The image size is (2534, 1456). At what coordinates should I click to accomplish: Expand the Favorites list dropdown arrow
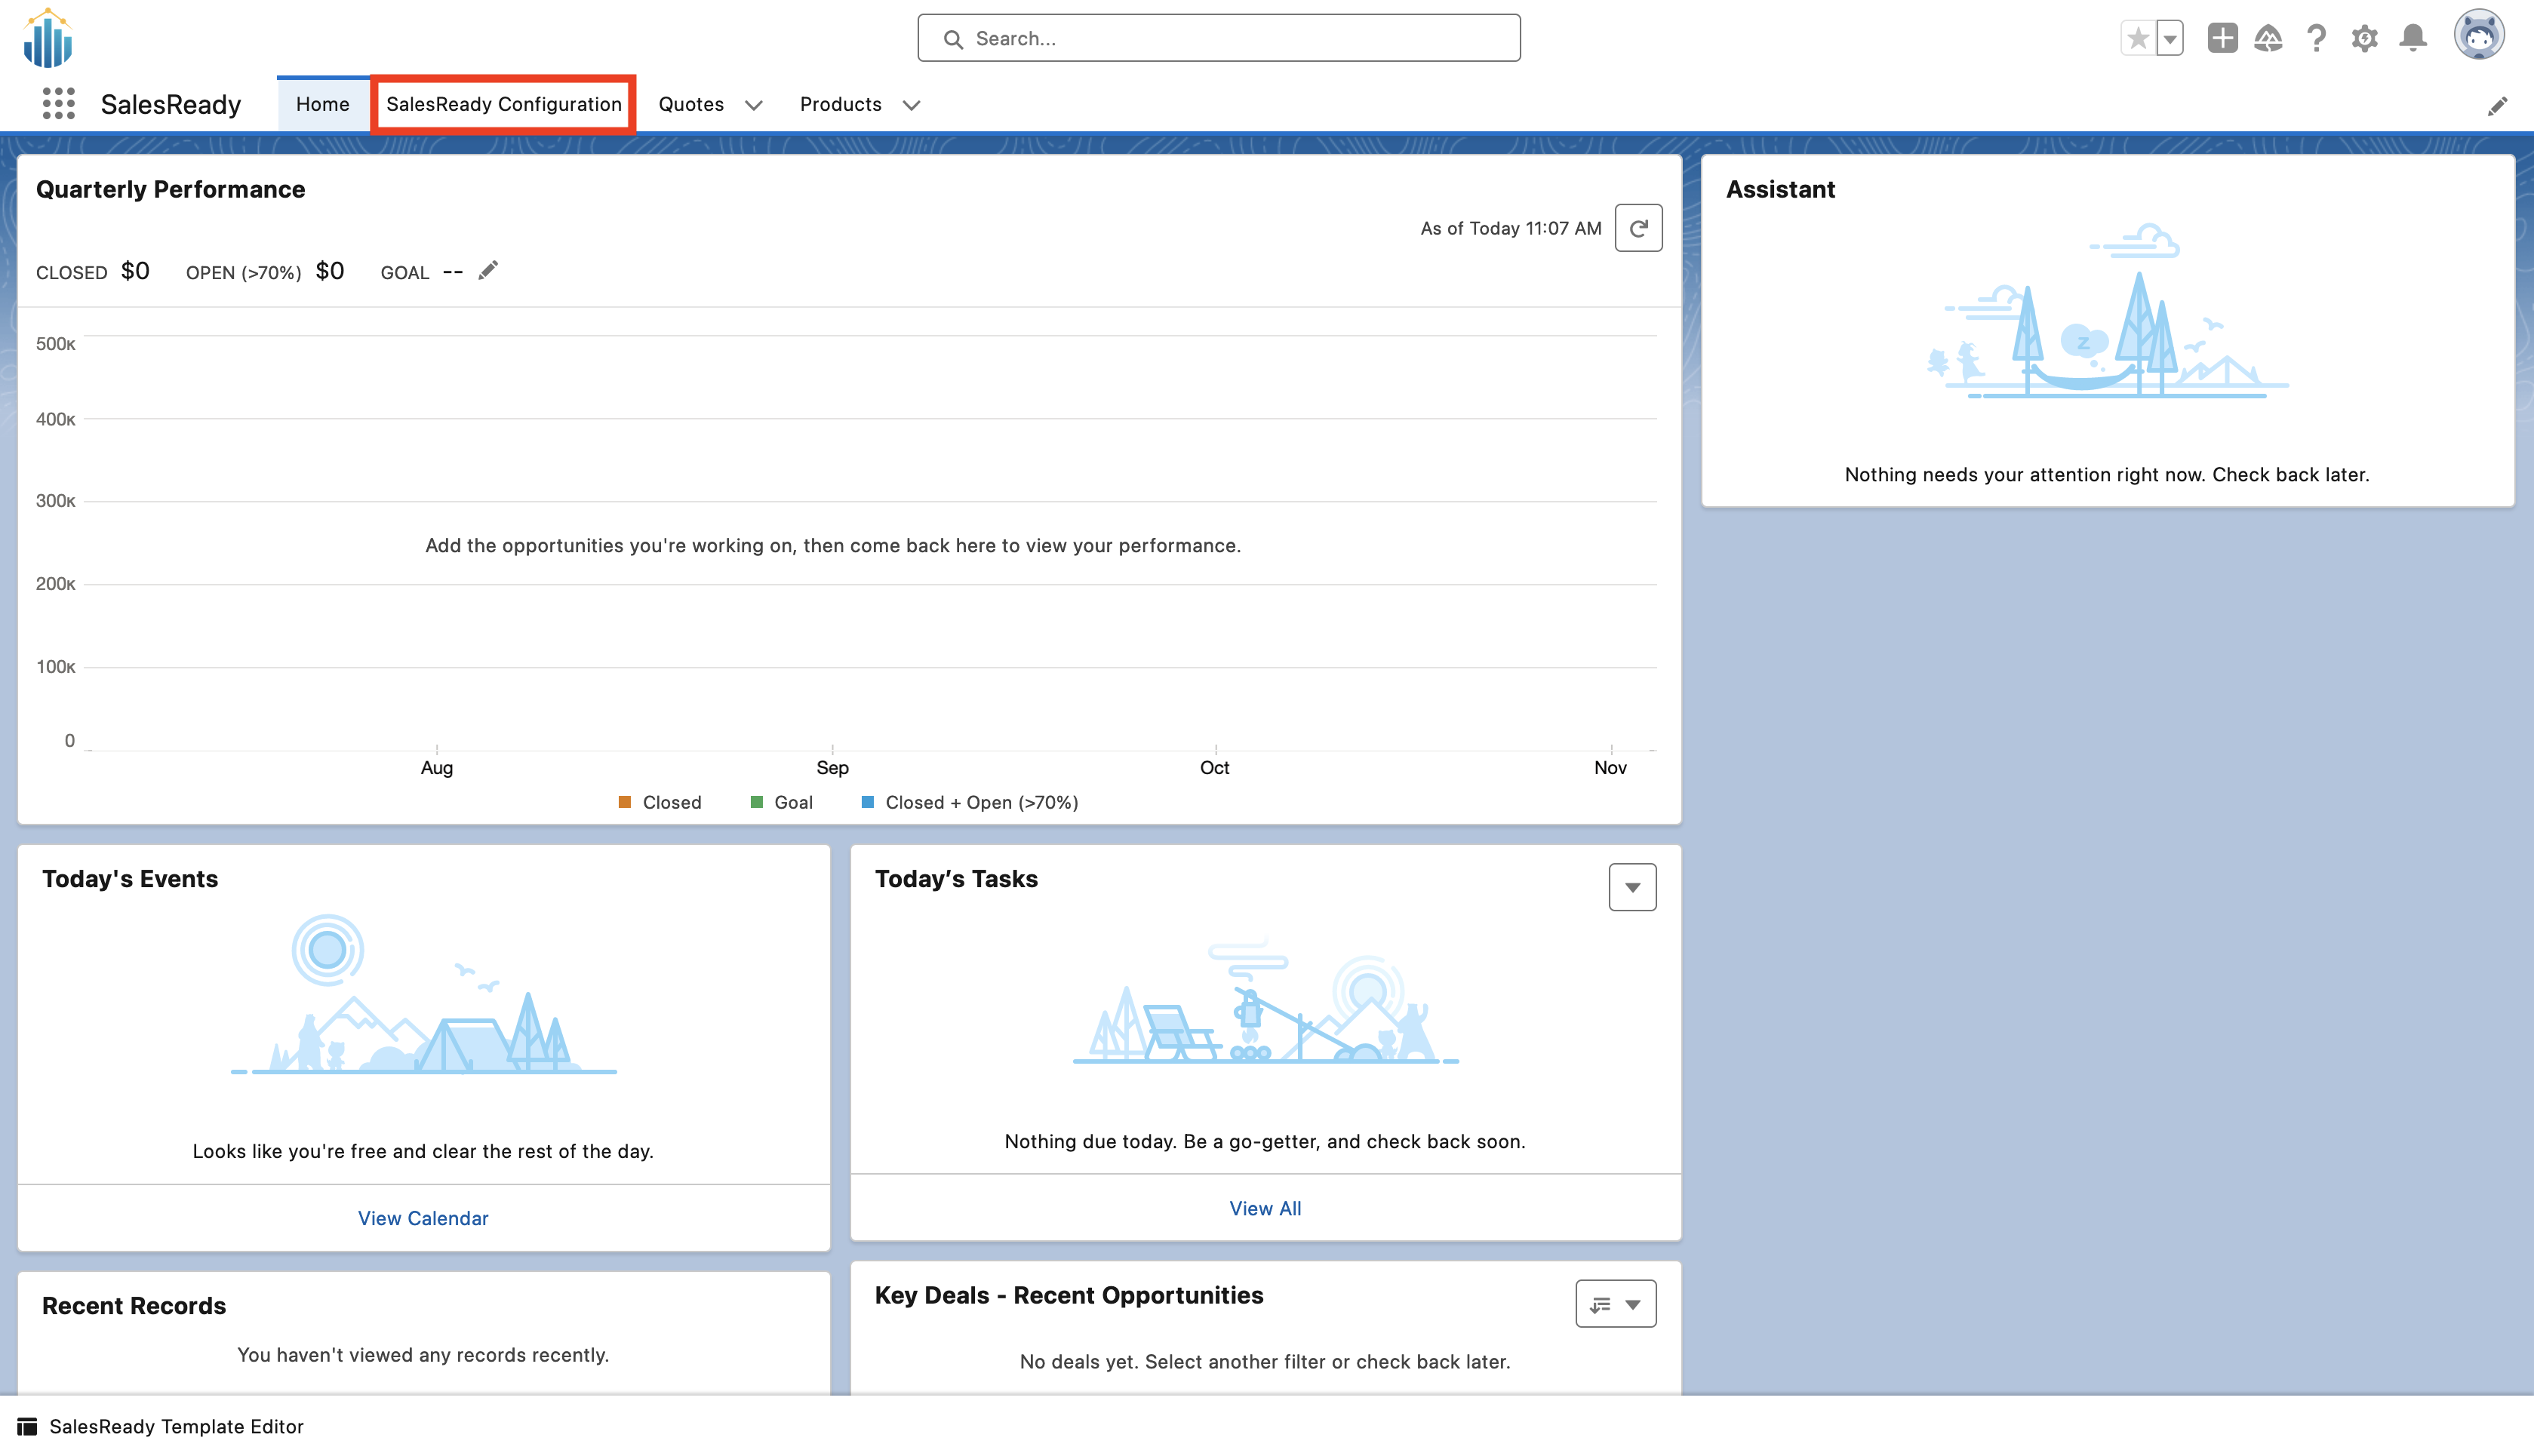[x=2170, y=39]
